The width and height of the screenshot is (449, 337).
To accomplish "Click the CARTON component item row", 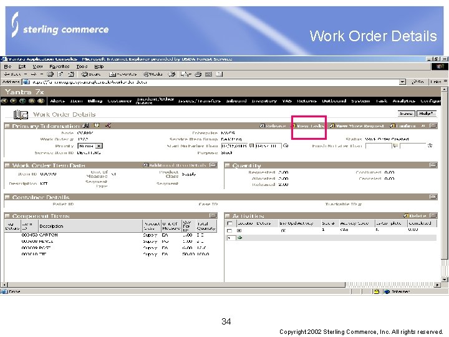I will coord(110,235).
